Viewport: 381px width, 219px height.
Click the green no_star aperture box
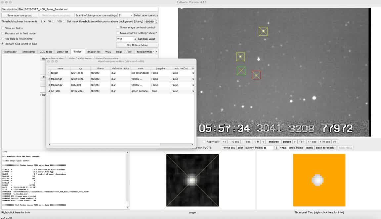(241, 71)
